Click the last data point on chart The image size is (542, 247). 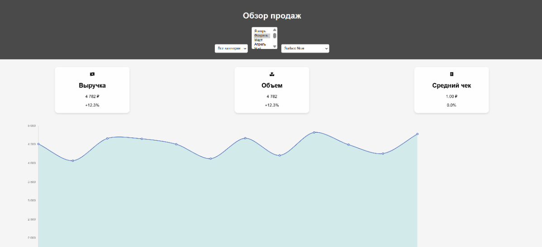(x=417, y=134)
